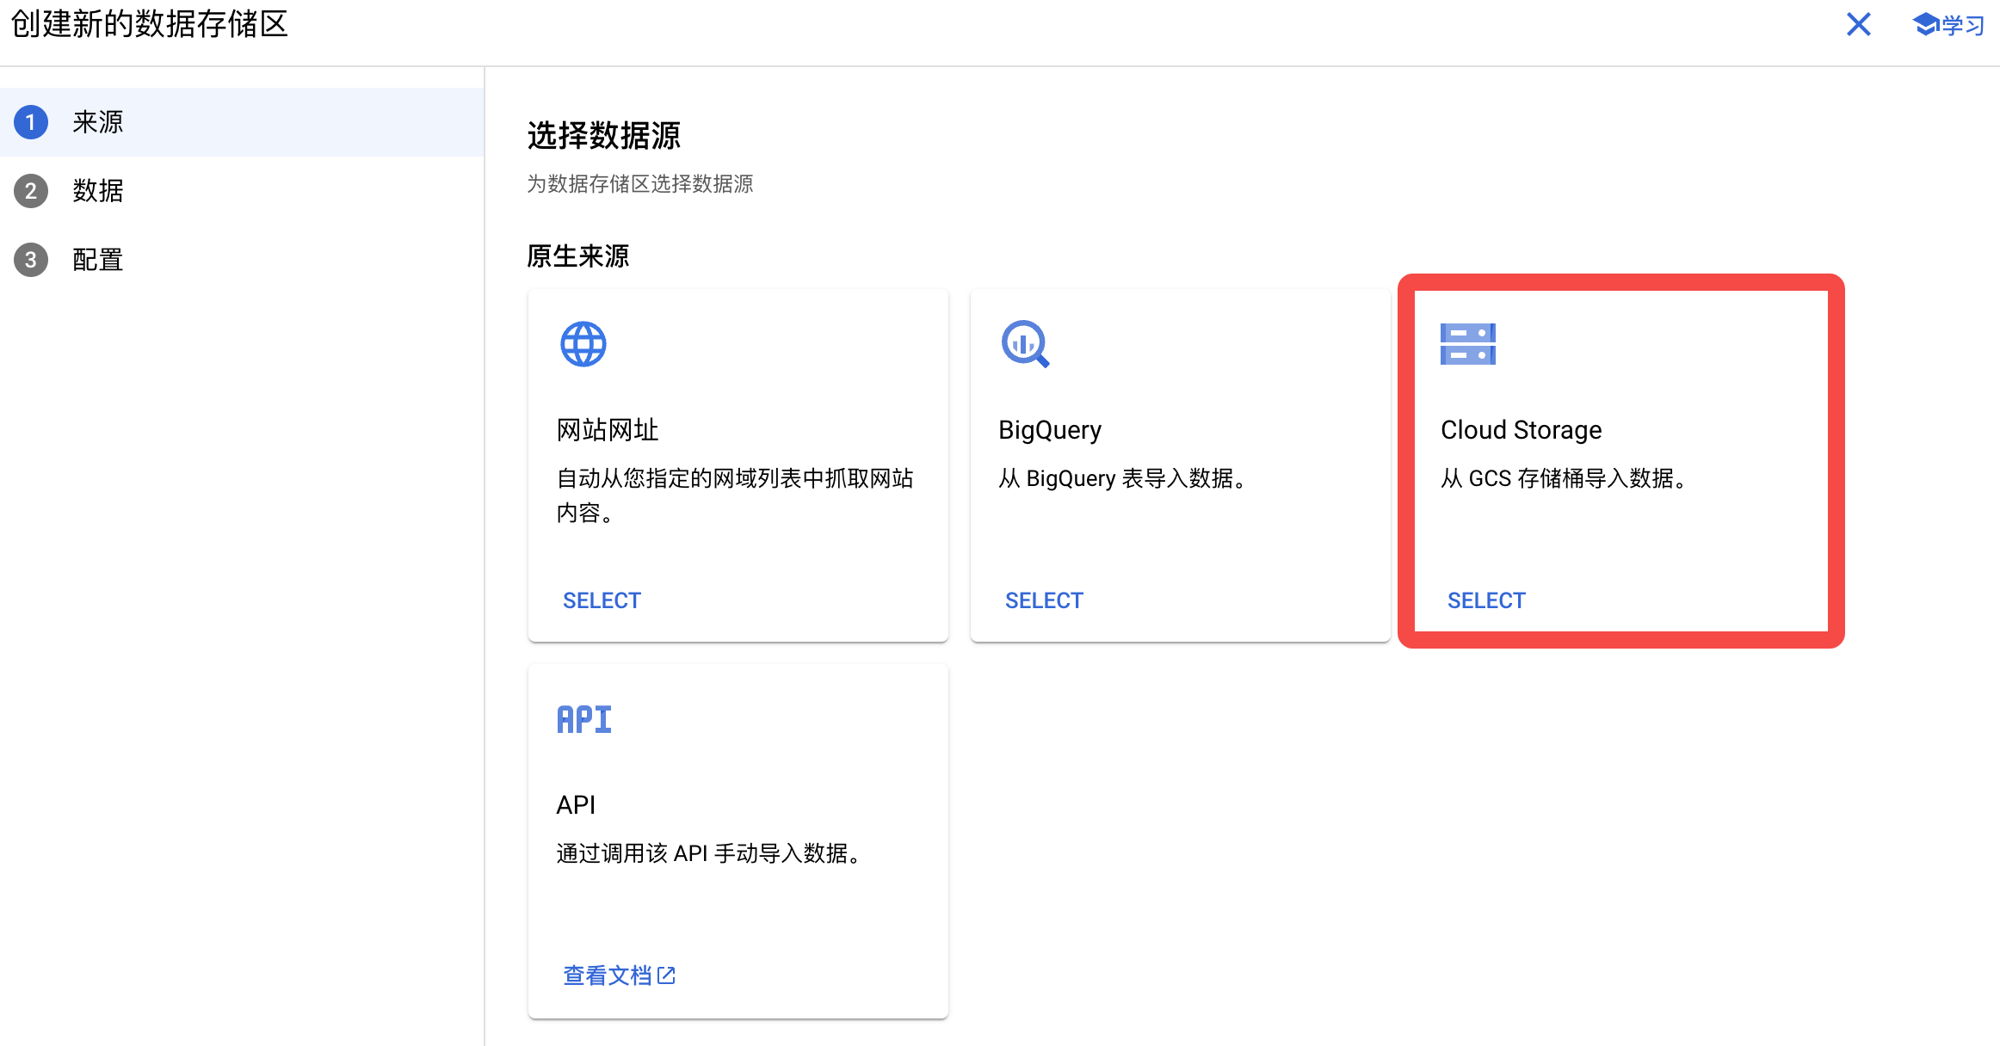Go to the 配置 step

[x=98, y=260]
